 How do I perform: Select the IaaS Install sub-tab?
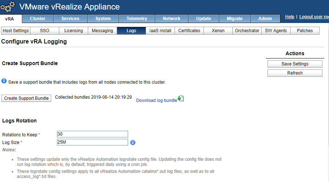coord(160,31)
